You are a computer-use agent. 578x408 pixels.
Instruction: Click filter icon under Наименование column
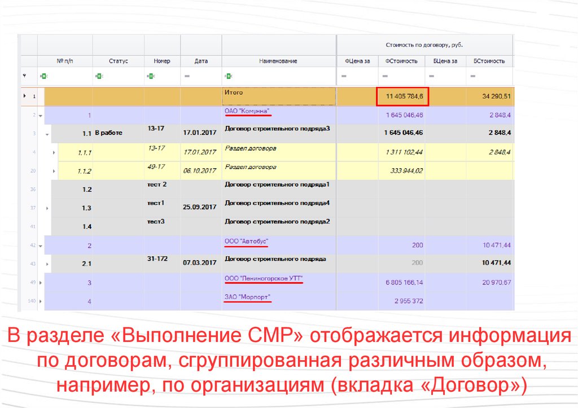tap(228, 76)
